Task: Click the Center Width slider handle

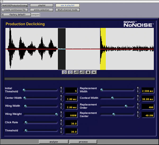Action: point(25,98)
